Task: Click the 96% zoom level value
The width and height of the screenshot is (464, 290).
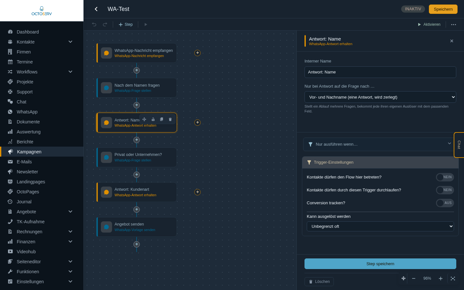Action: (427, 278)
